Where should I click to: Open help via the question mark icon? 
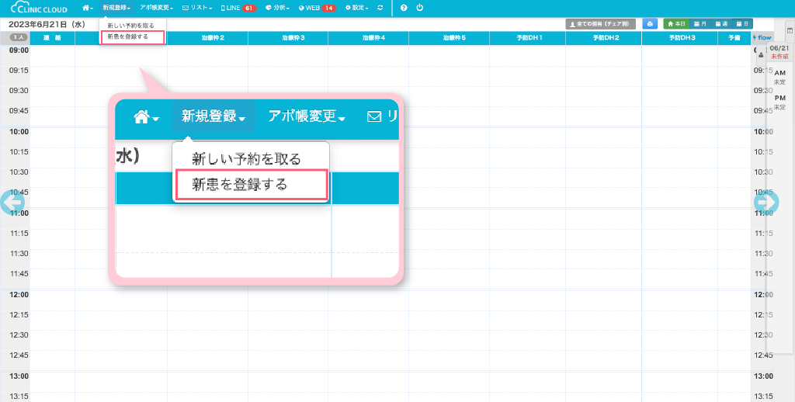pos(404,8)
